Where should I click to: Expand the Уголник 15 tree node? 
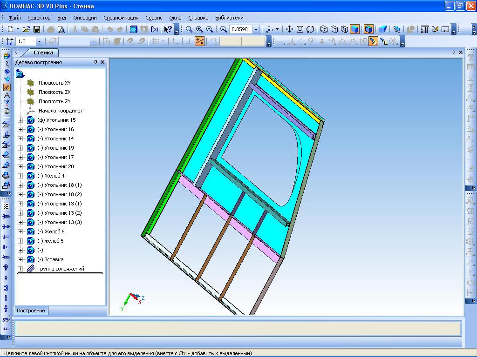point(20,120)
